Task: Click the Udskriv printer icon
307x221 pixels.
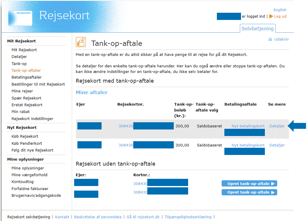Action: click(x=270, y=39)
